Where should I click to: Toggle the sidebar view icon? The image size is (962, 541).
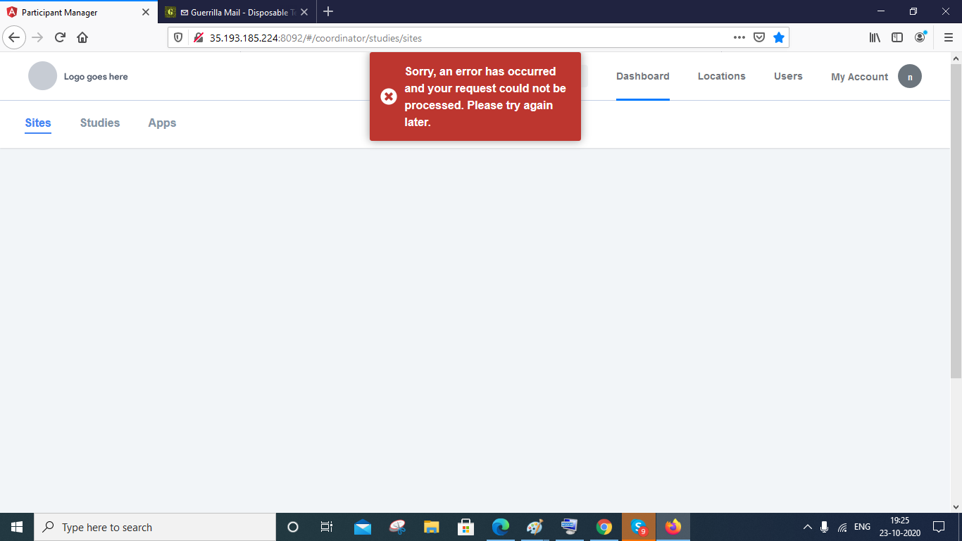point(897,37)
